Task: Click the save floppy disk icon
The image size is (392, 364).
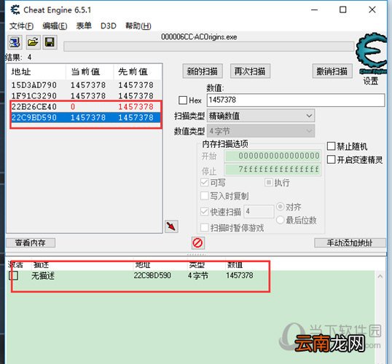Action: 50,42
